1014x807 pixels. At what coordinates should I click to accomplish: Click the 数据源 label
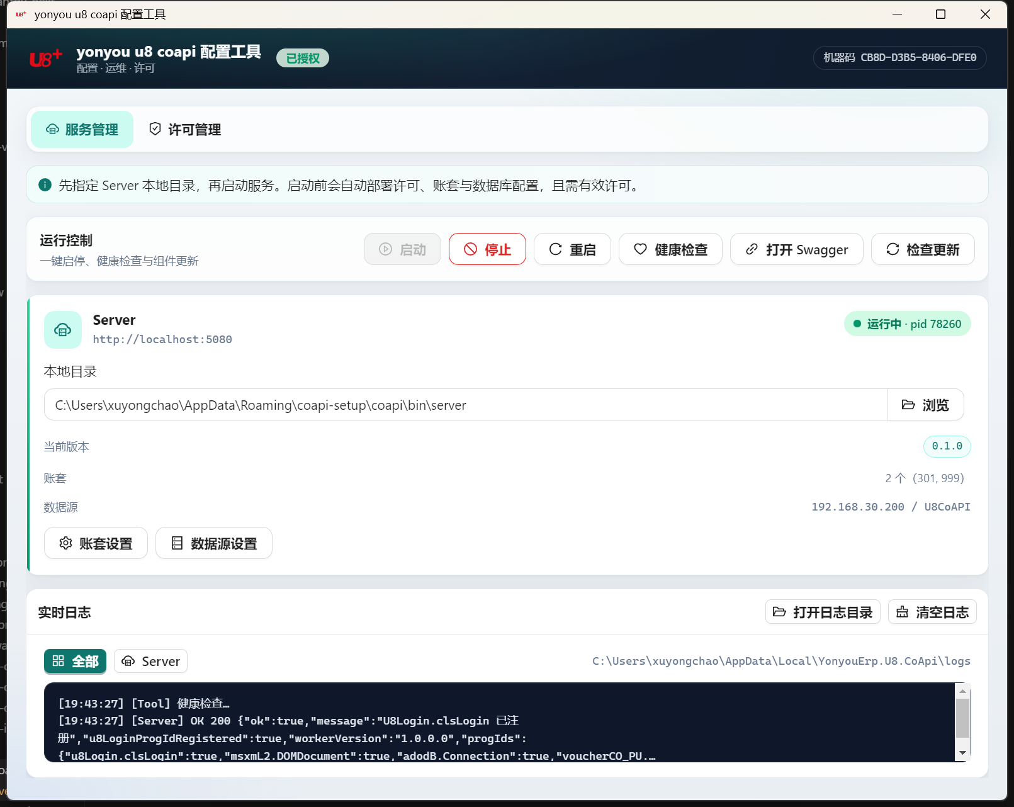[60, 507]
